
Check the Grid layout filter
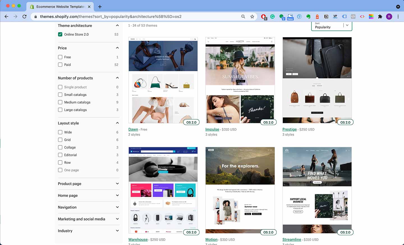point(60,140)
